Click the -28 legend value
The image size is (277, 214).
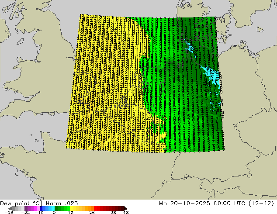point(9,212)
